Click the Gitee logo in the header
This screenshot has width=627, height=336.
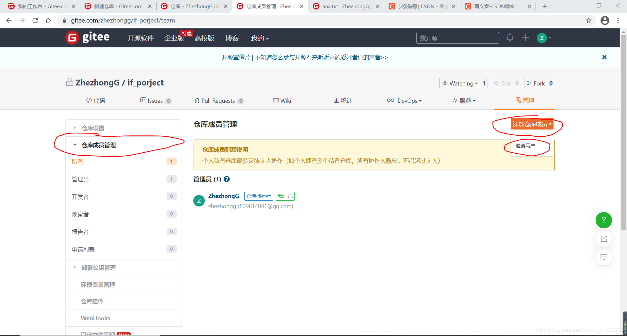tap(87, 38)
